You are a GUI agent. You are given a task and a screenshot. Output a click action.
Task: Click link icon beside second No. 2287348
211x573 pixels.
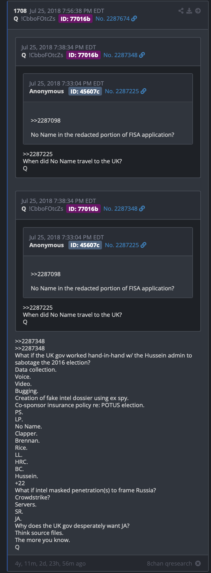click(142, 209)
